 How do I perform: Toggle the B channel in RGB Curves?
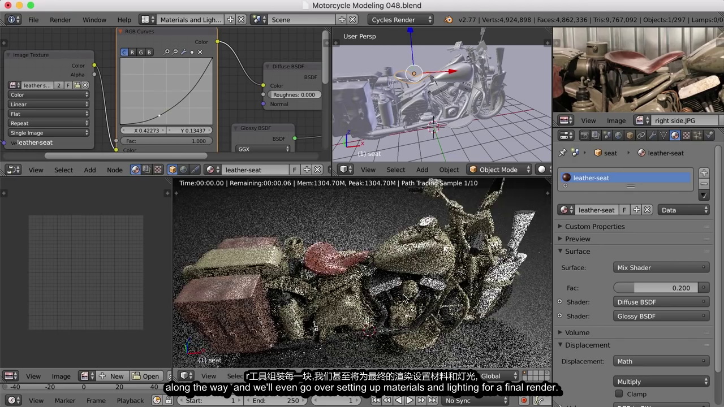tap(149, 52)
